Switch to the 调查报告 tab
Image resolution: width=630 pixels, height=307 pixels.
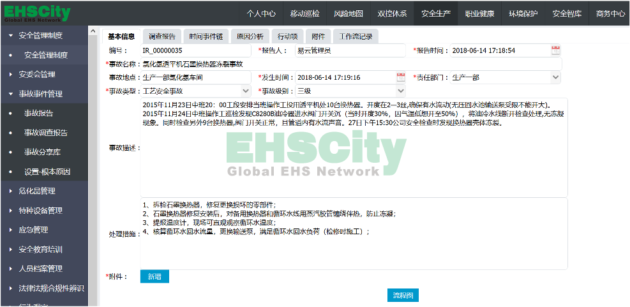coord(162,36)
